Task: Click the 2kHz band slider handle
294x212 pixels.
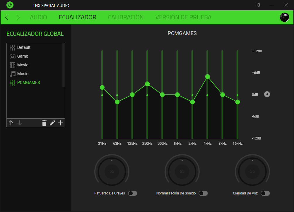Action: [192, 102]
